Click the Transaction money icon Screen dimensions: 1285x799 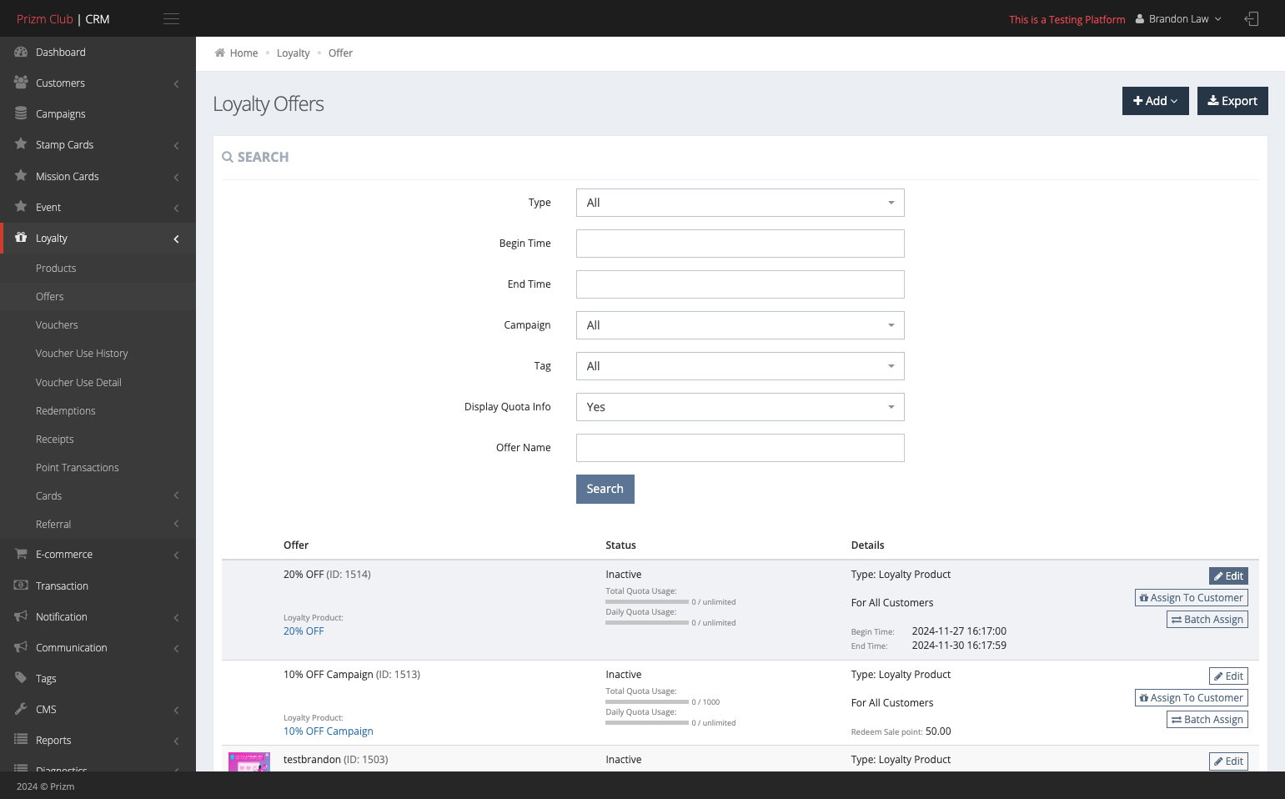point(21,585)
